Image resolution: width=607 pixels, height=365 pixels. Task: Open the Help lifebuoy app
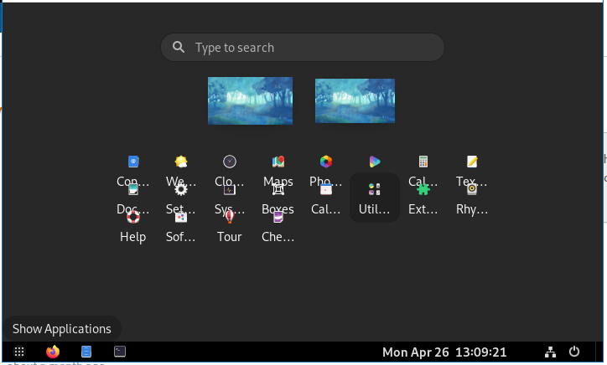(133, 218)
